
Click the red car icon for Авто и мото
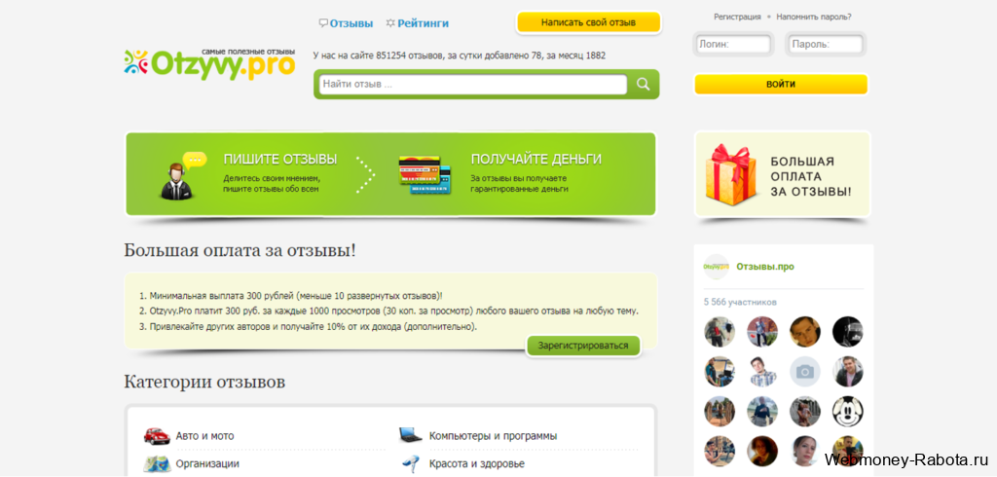157,436
